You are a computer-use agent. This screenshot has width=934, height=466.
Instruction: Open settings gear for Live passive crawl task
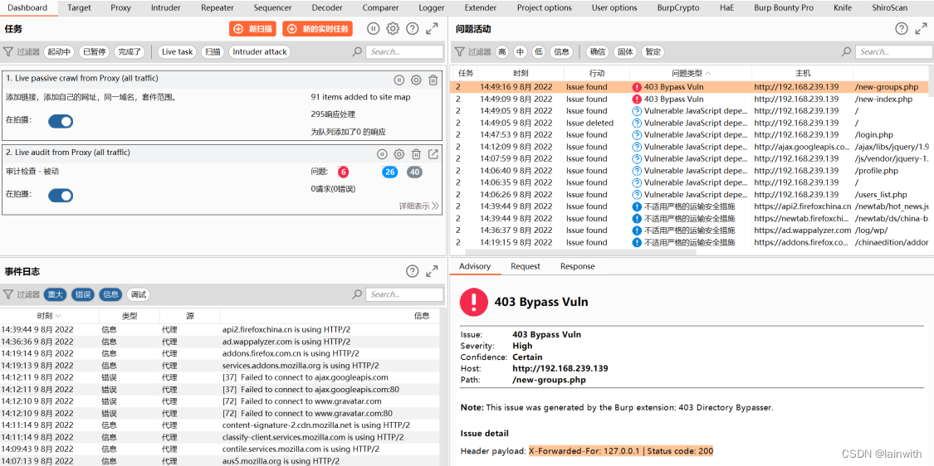[x=416, y=80]
